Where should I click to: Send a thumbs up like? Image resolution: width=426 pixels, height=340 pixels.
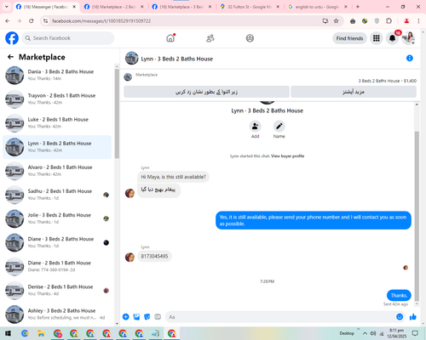tap(413, 317)
